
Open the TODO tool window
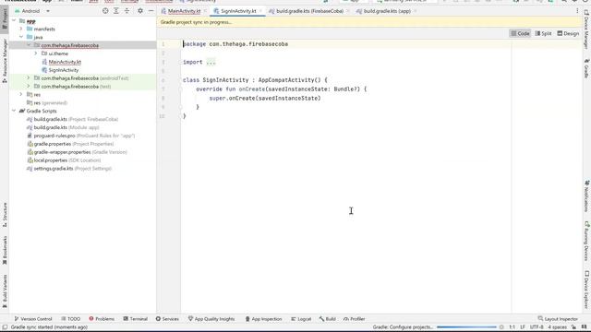[x=70, y=319]
